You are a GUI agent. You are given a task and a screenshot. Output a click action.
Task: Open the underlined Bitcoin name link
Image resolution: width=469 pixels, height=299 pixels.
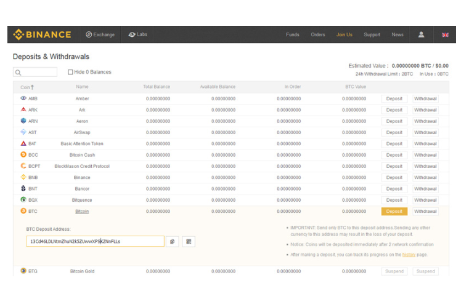(82, 212)
